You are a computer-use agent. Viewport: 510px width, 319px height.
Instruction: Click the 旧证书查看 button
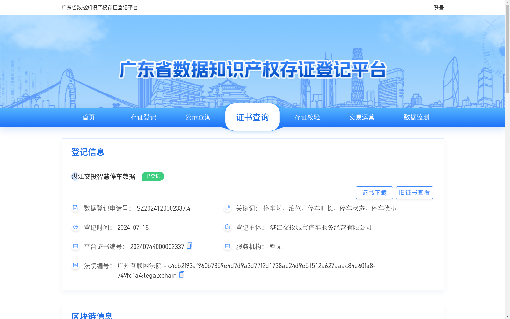pyautogui.click(x=414, y=193)
